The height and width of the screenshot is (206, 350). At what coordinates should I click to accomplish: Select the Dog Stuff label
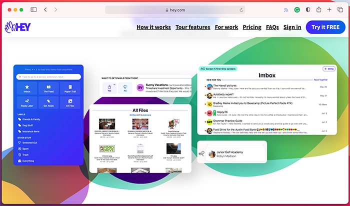[x=25, y=125]
